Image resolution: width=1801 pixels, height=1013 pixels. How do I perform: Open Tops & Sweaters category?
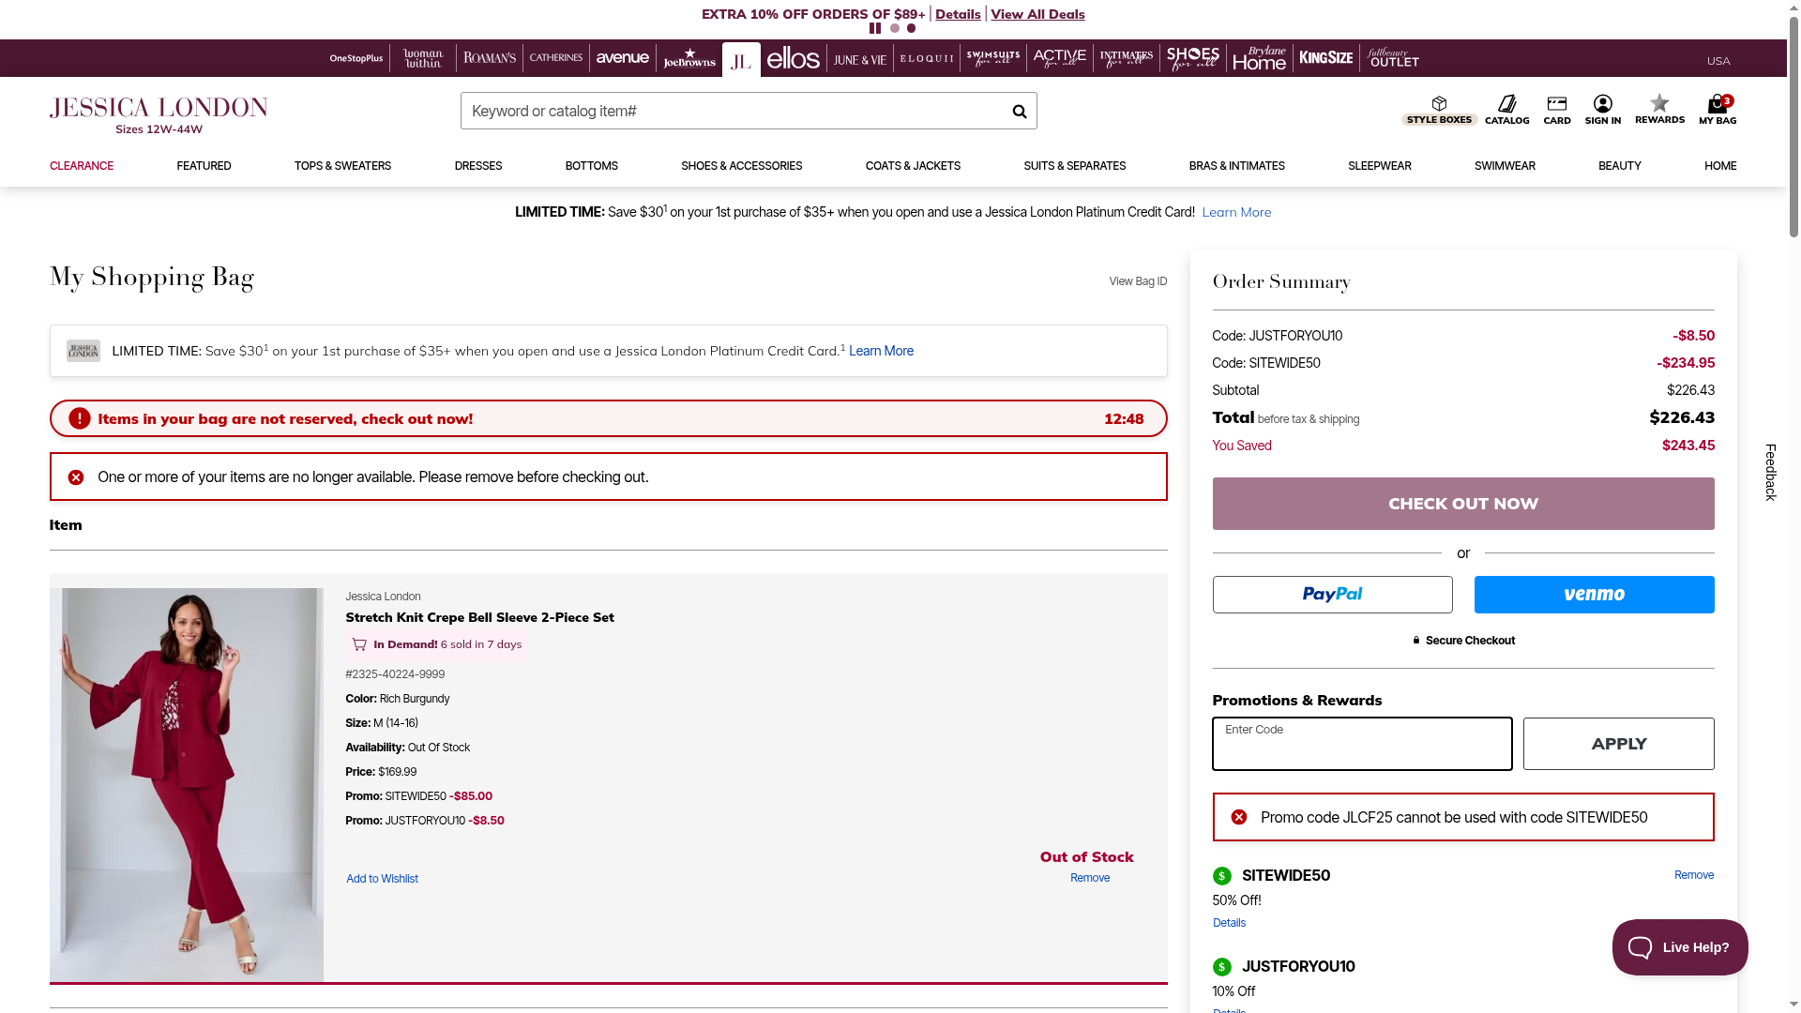342,166
